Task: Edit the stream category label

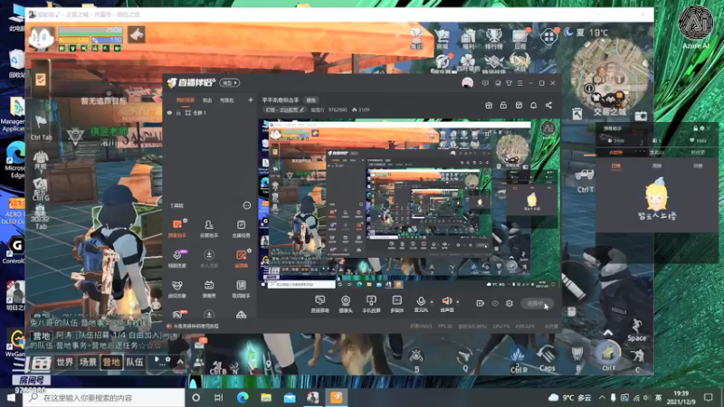Action: click(x=285, y=109)
